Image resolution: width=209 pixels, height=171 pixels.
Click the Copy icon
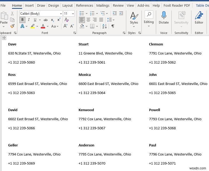click(x=12, y=20)
